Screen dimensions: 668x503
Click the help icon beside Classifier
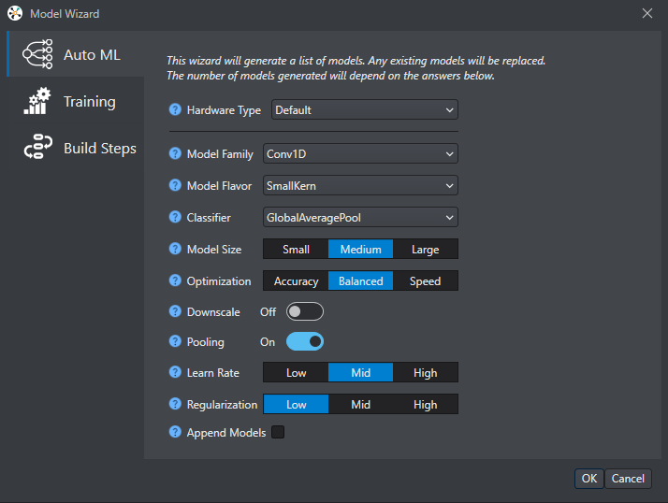[175, 218]
